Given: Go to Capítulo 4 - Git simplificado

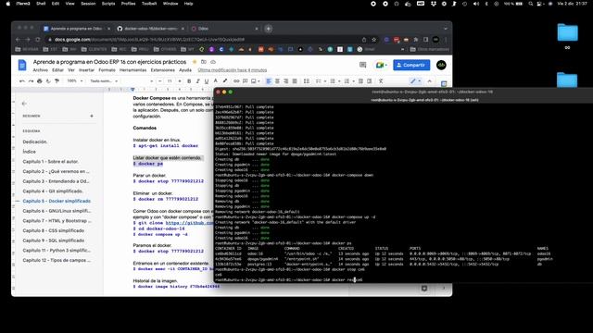Looking at the screenshot, I should tap(53, 191).
